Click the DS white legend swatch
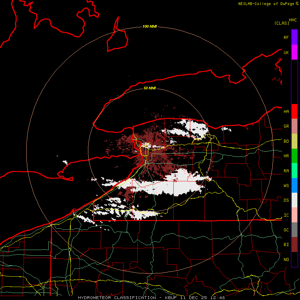The width and height of the screenshot is (300, 300). tap(294, 200)
